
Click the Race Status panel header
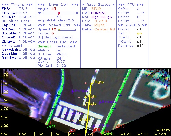(98, 5)
